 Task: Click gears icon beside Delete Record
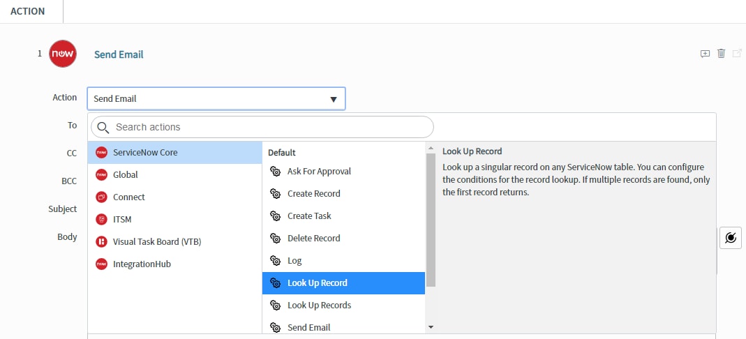click(x=275, y=238)
